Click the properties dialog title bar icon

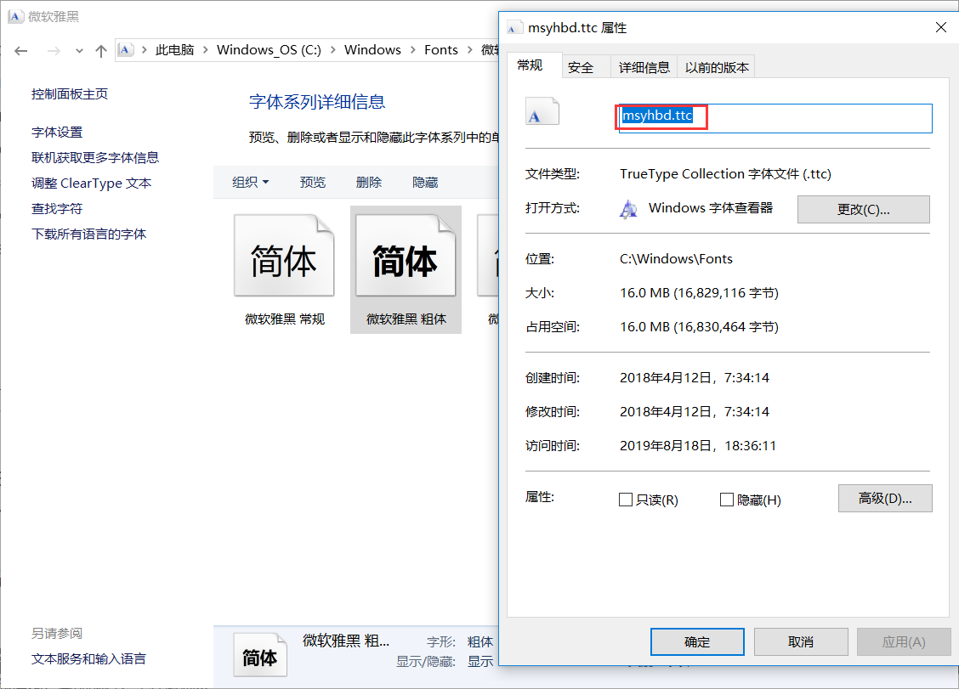[514, 28]
